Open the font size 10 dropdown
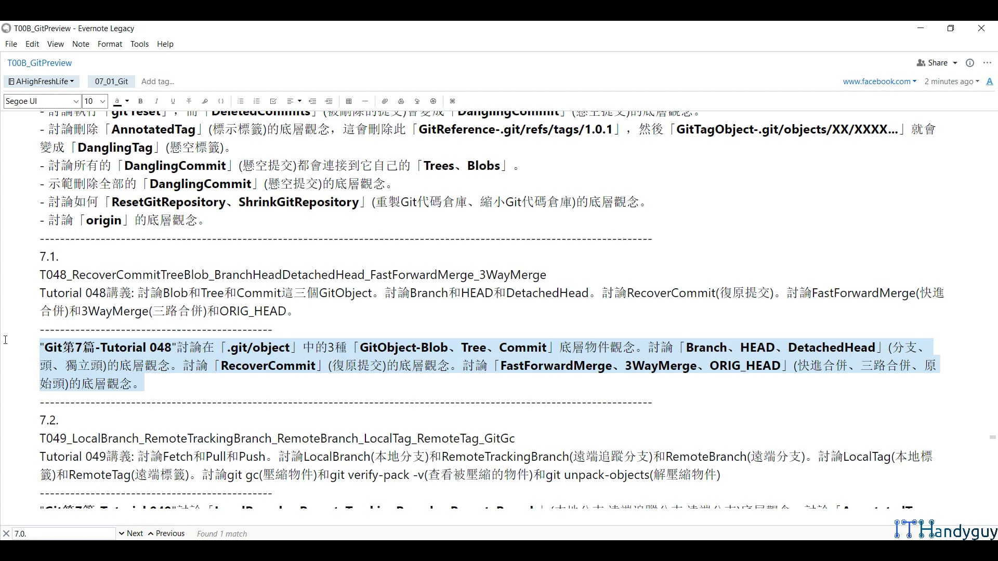Image resolution: width=998 pixels, height=561 pixels. (x=94, y=101)
